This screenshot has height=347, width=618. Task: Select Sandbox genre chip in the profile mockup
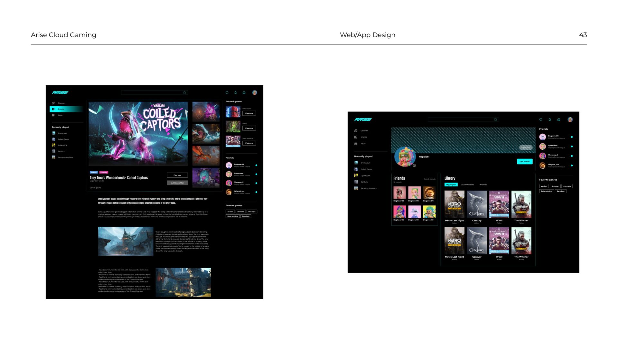click(x=561, y=191)
